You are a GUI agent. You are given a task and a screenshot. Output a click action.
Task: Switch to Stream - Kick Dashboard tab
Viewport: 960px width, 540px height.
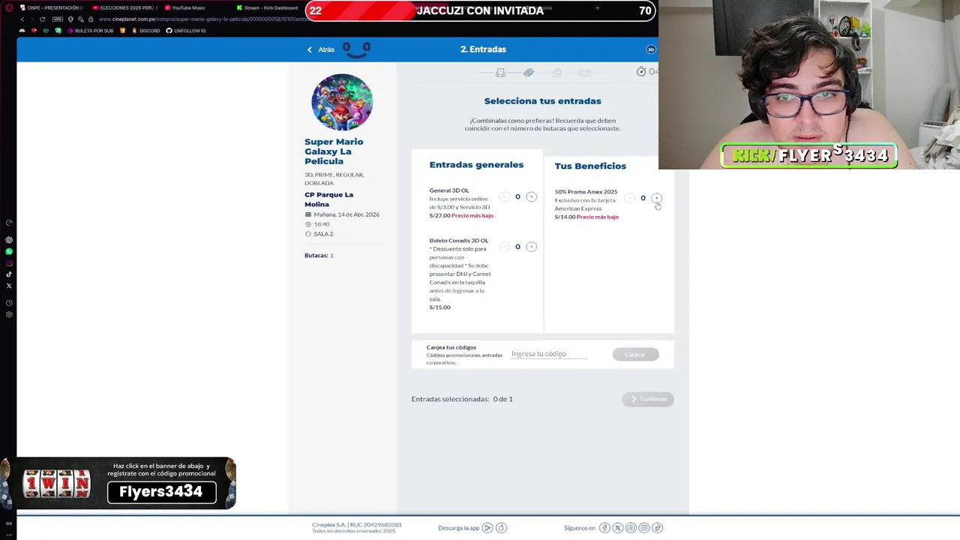click(x=268, y=7)
